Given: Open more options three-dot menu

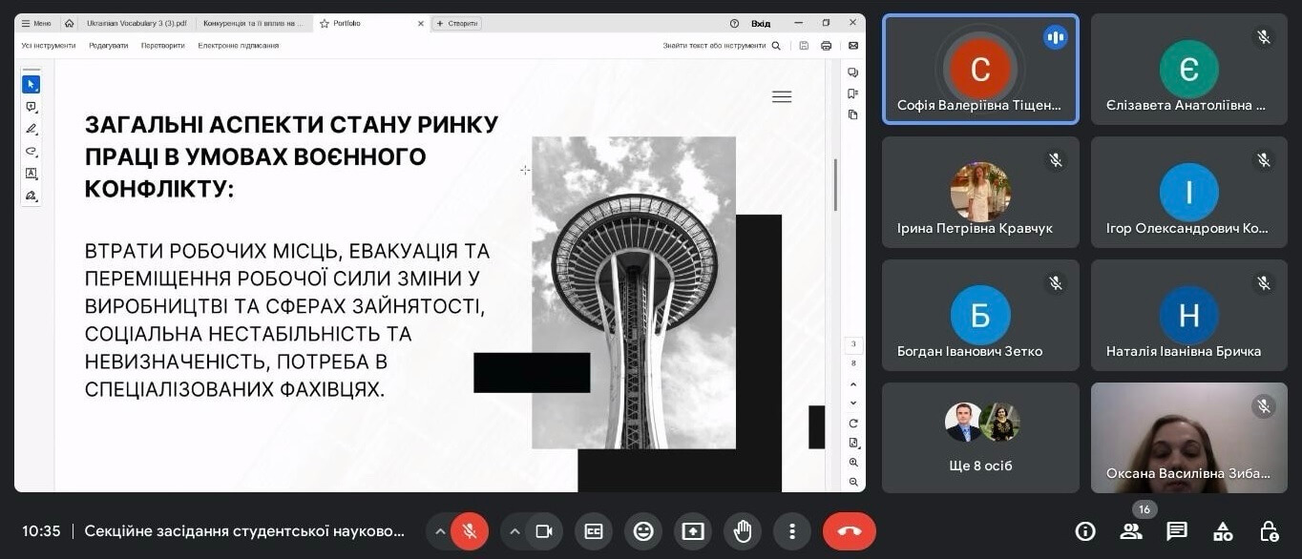Looking at the screenshot, I should coord(791,531).
